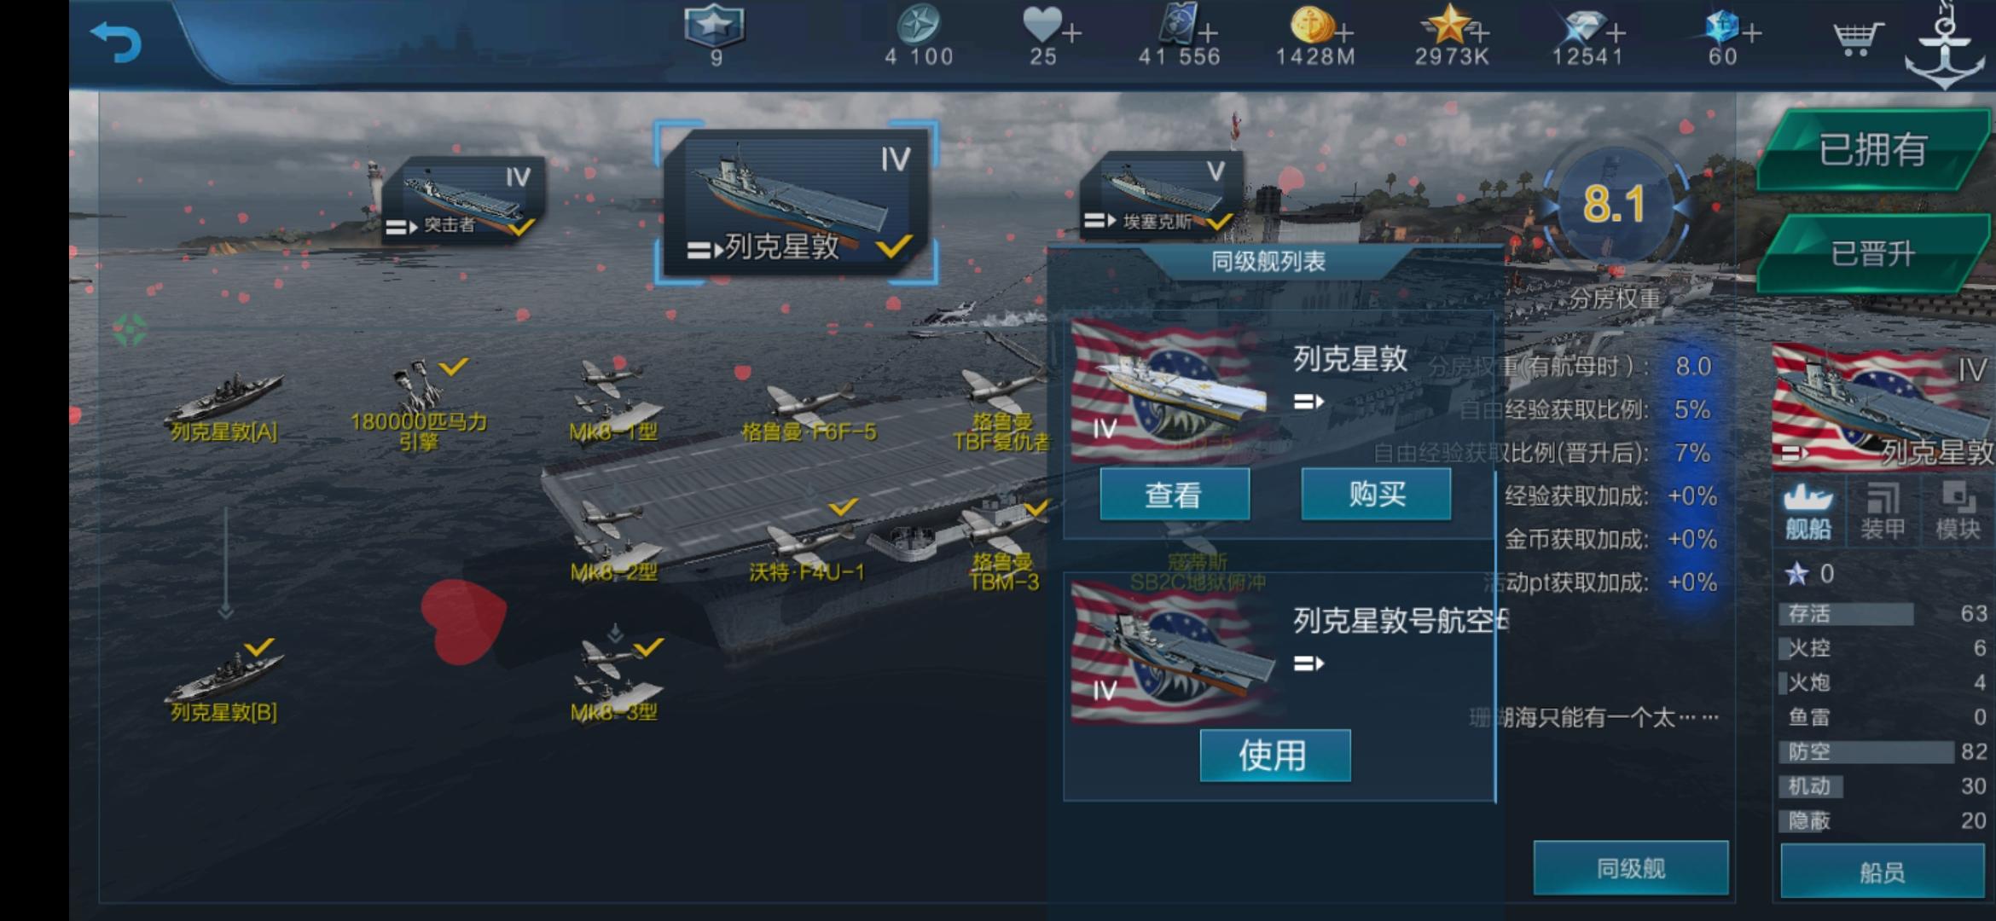Click the 购买 purchase button
The width and height of the screenshot is (1996, 921).
1376,494
